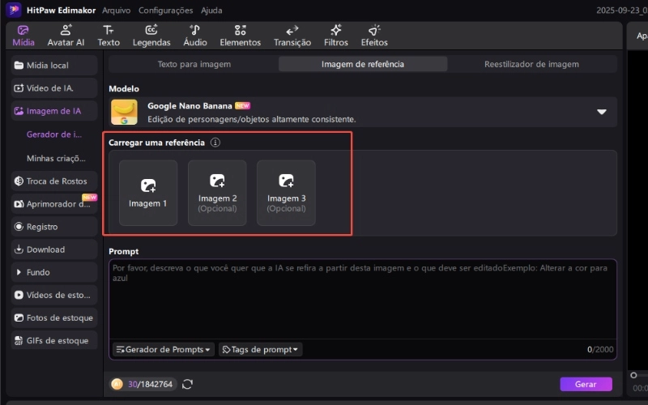Click the 30/1842764 credits counter
This screenshot has height=405, width=648.
150,384
